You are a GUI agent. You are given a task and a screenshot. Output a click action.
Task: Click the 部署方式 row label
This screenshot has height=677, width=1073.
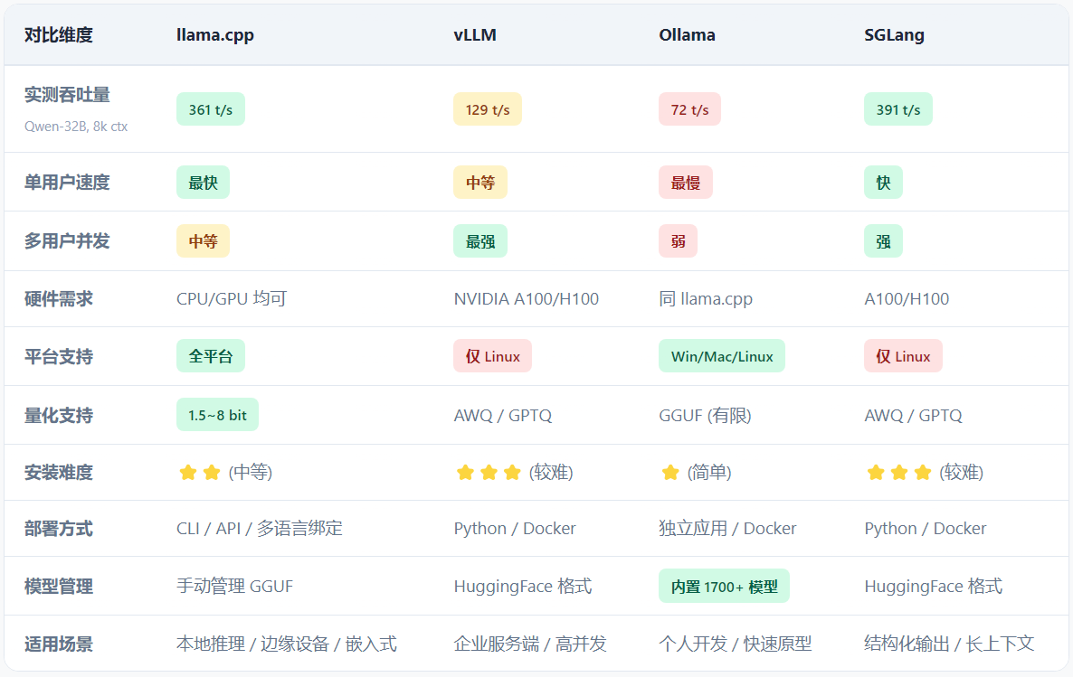58,529
